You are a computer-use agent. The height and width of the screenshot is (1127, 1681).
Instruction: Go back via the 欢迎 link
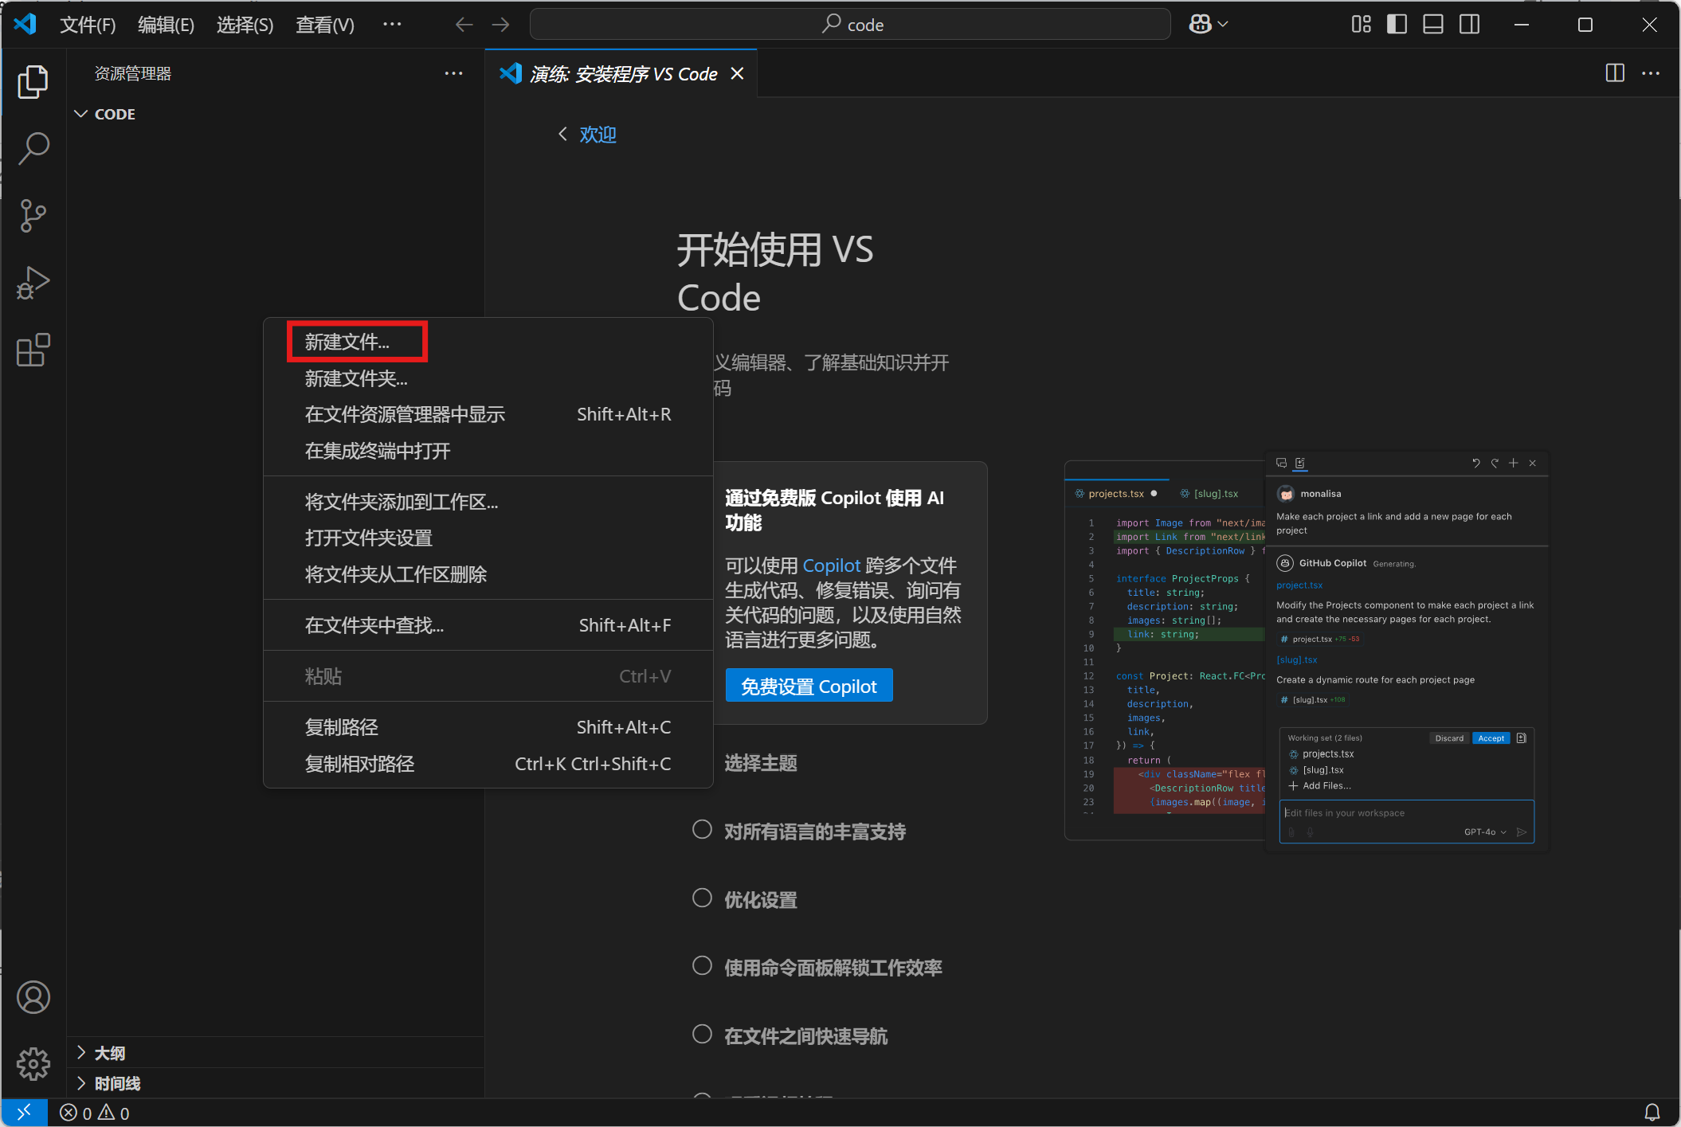(x=597, y=135)
